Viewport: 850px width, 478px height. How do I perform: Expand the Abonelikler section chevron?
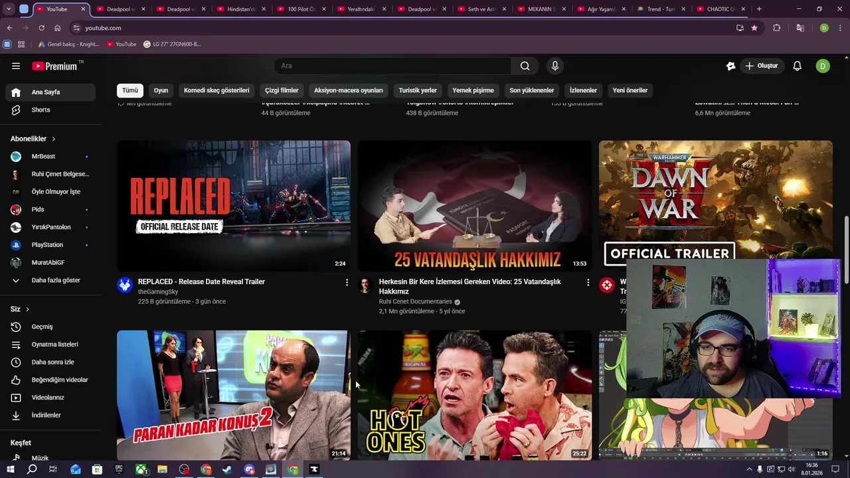54,139
